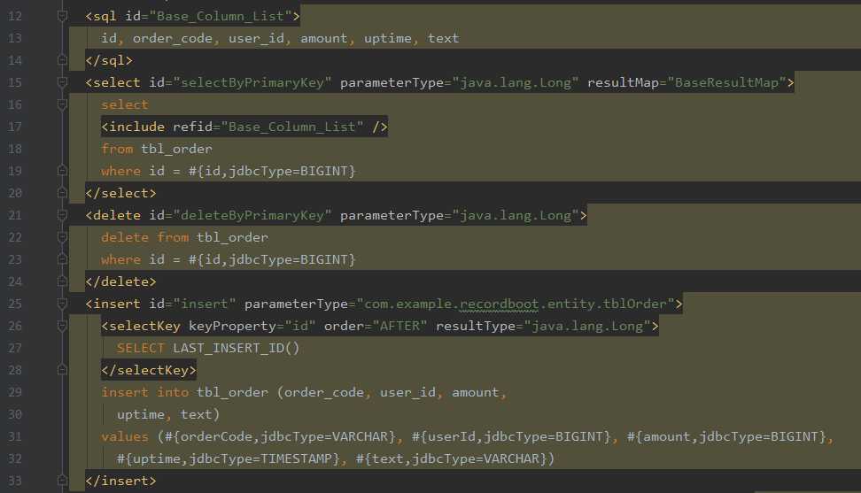Viewport: 861px width, 493px height.
Task: Click fold end marker at line 20 </select>
Action: click(x=62, y=193)
